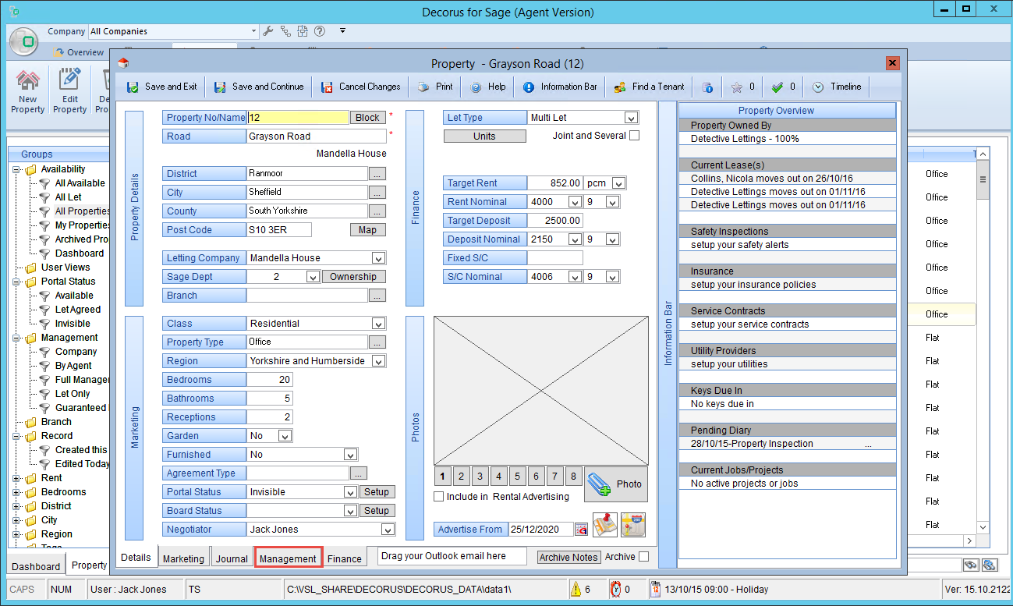Viewport: 1013px width, 606px height.
Task: Collapse the Availability tree group
Action: [x=17, y=169]
